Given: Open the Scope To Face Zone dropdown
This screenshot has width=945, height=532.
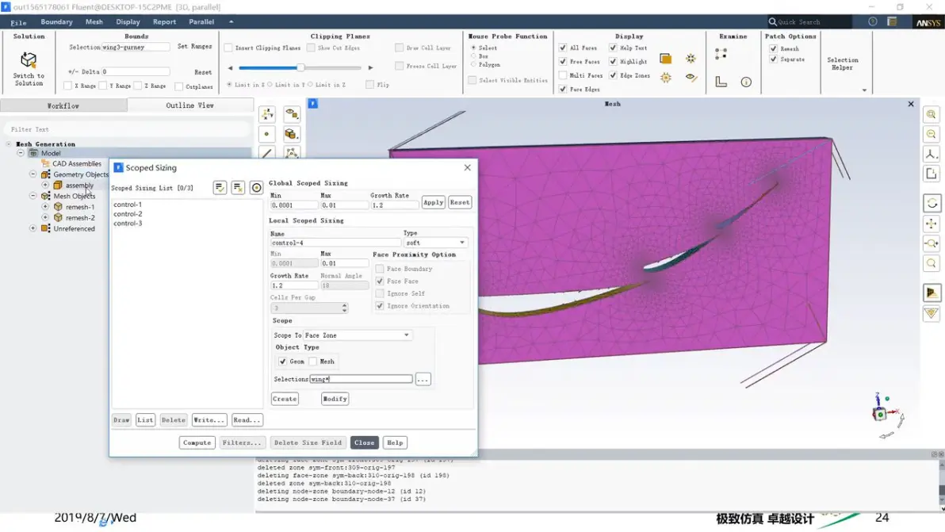Looking at the screenshot, I should tap(357, 335).
